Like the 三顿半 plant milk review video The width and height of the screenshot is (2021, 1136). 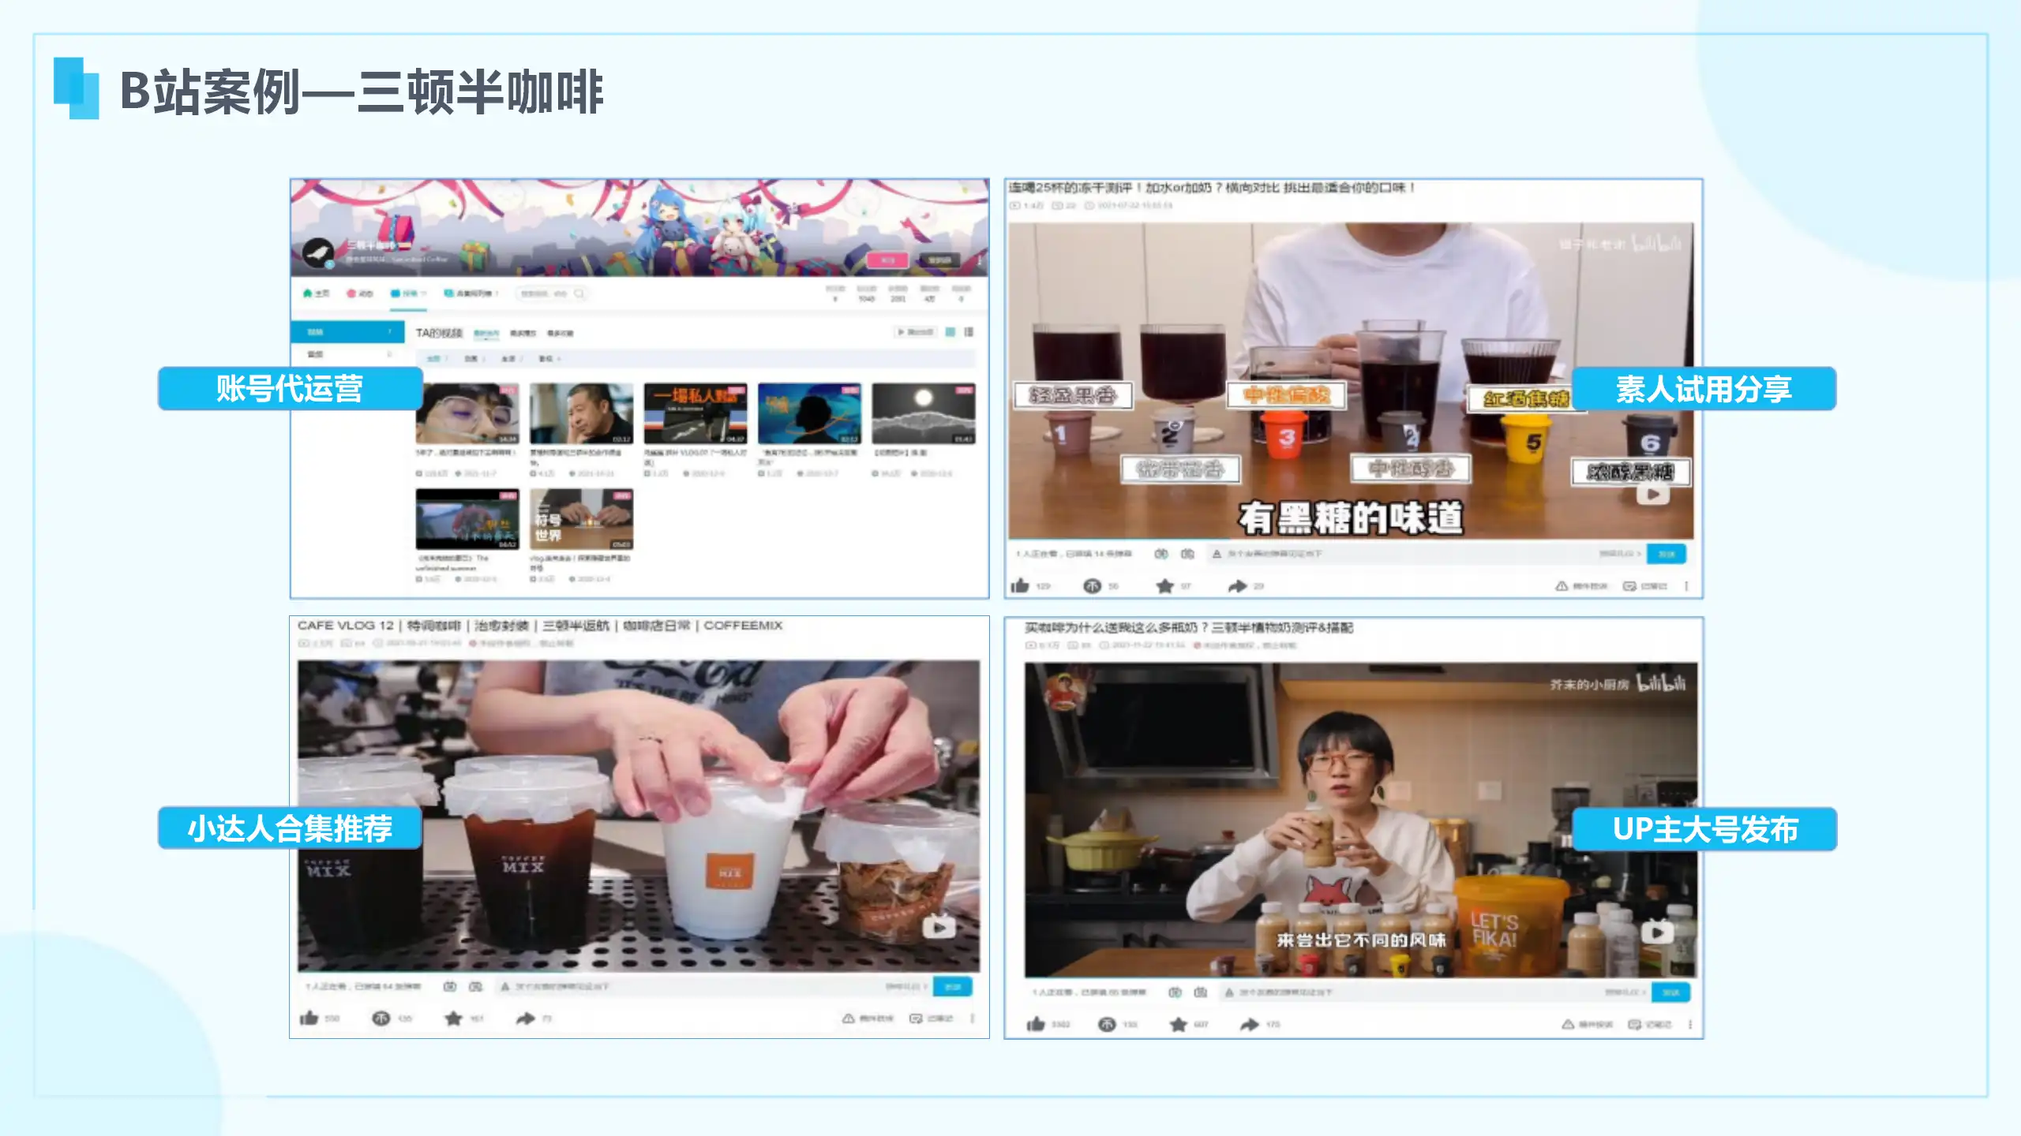coord(1035,1024)
